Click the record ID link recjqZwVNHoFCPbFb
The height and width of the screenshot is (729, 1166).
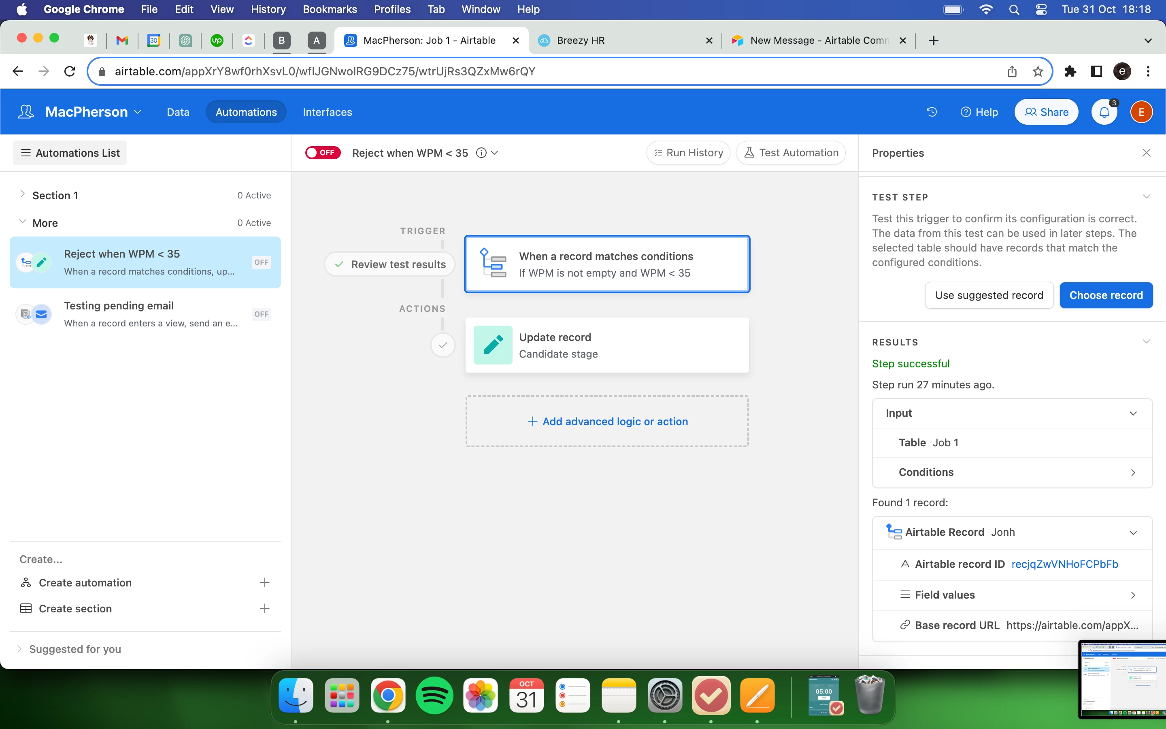coord(1064,564)
